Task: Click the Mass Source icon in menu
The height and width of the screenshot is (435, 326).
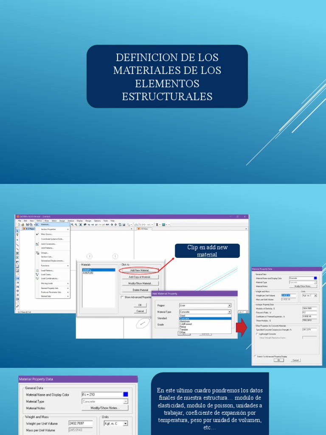Action: 37,234
